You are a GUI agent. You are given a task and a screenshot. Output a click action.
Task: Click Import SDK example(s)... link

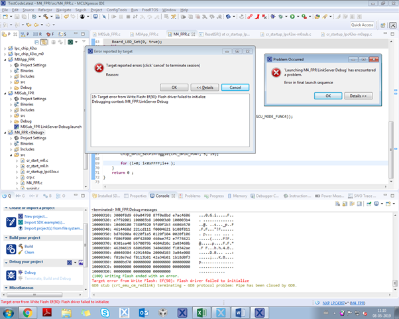(44, 223)
